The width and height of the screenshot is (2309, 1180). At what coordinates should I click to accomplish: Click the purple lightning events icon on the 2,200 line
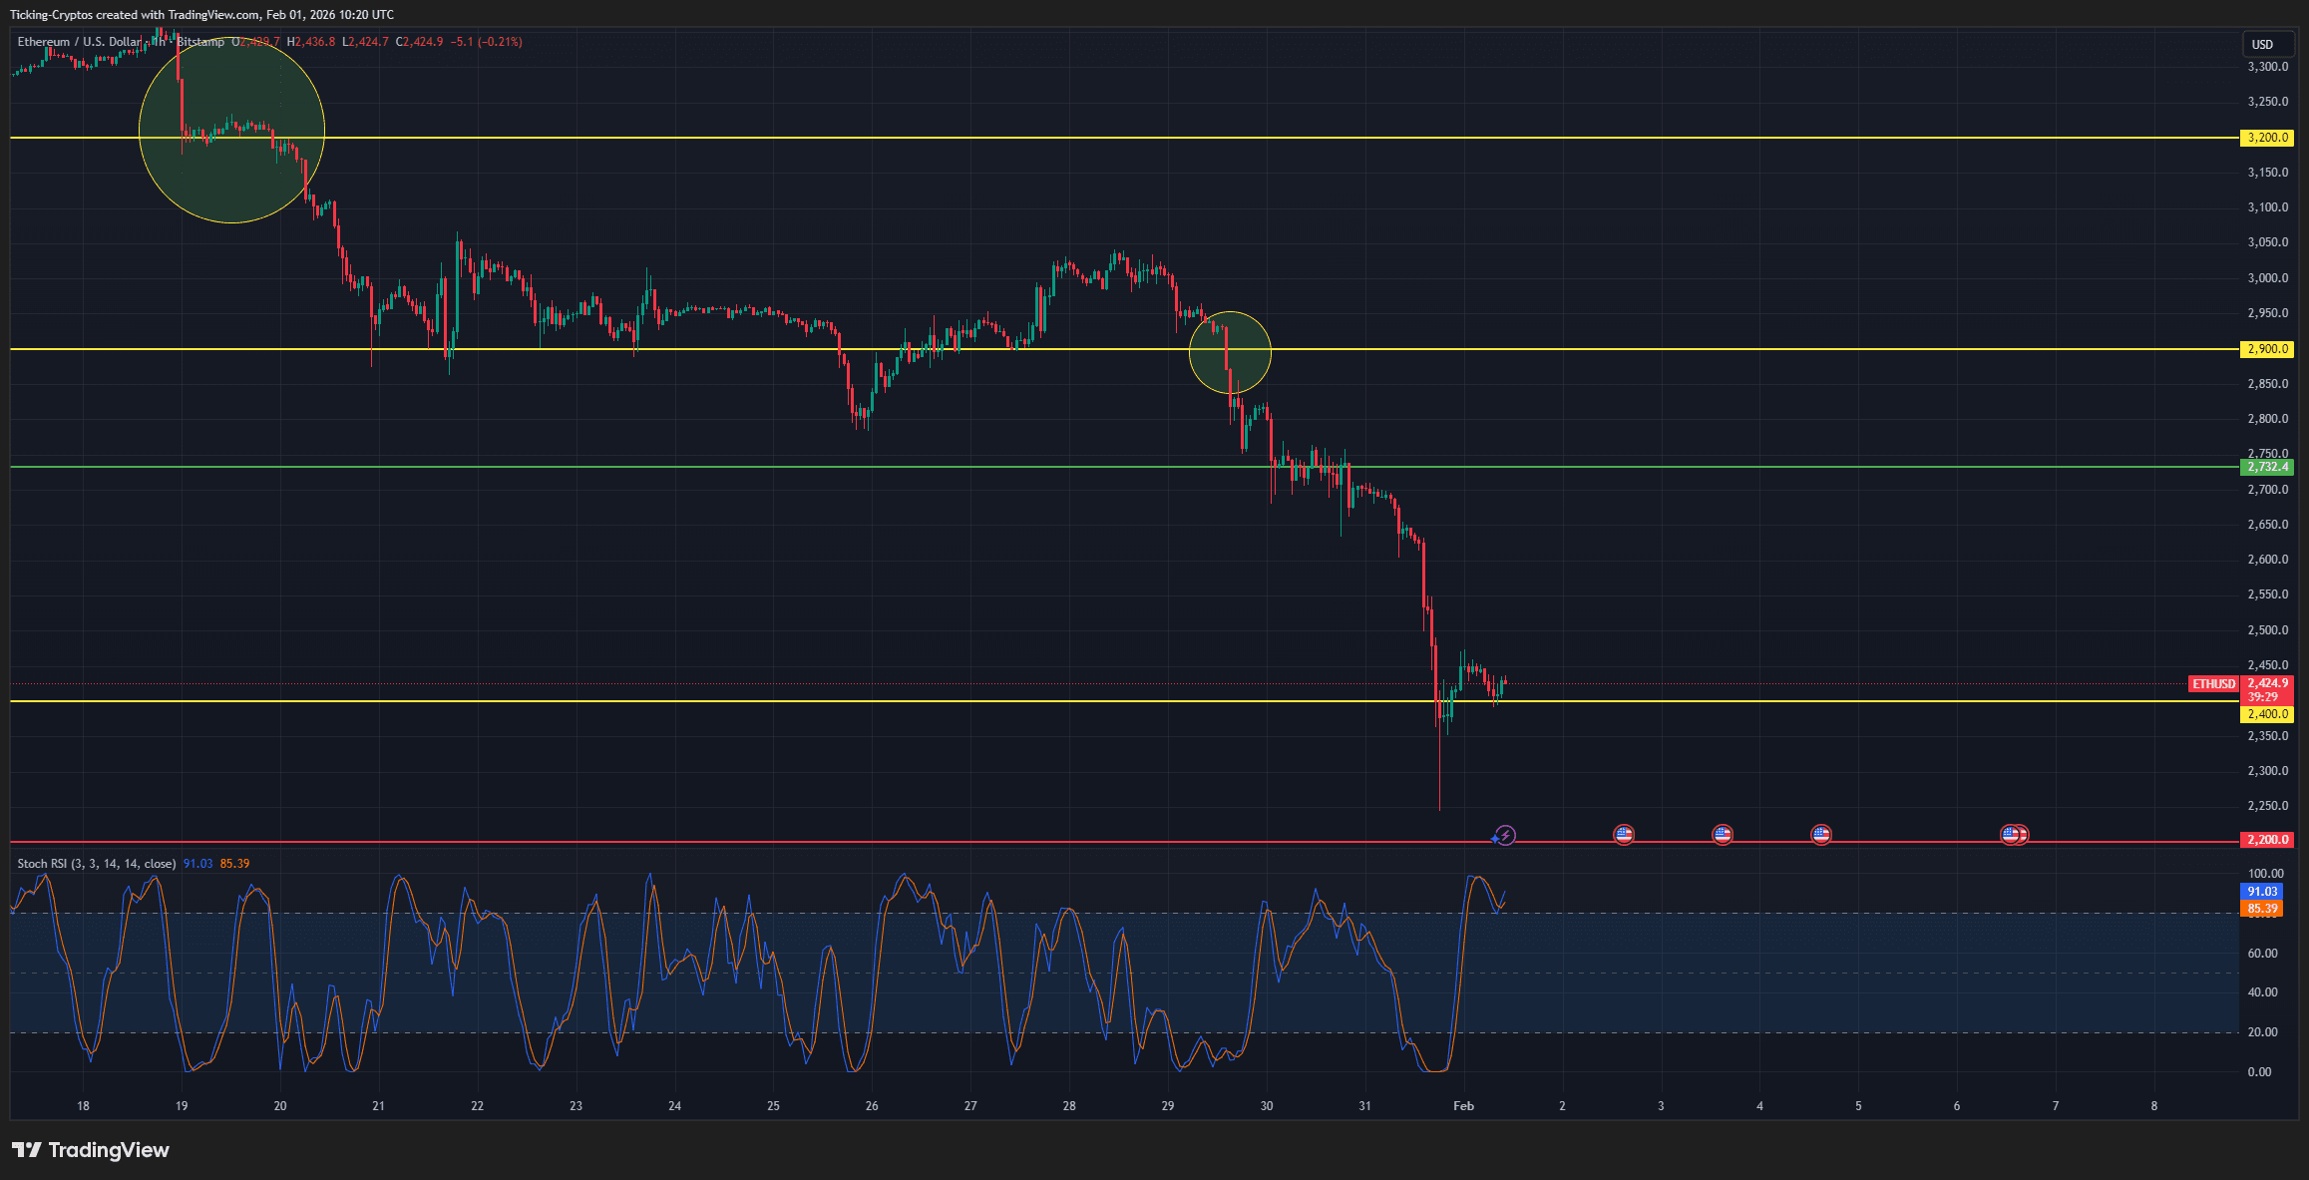(x=1506, y=834)
